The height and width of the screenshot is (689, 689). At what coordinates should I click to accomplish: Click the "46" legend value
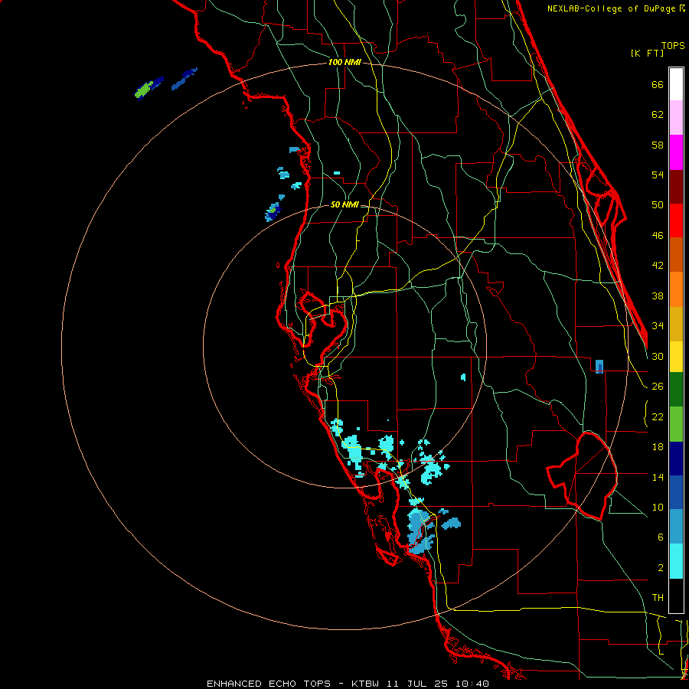[x=658, y=236]
